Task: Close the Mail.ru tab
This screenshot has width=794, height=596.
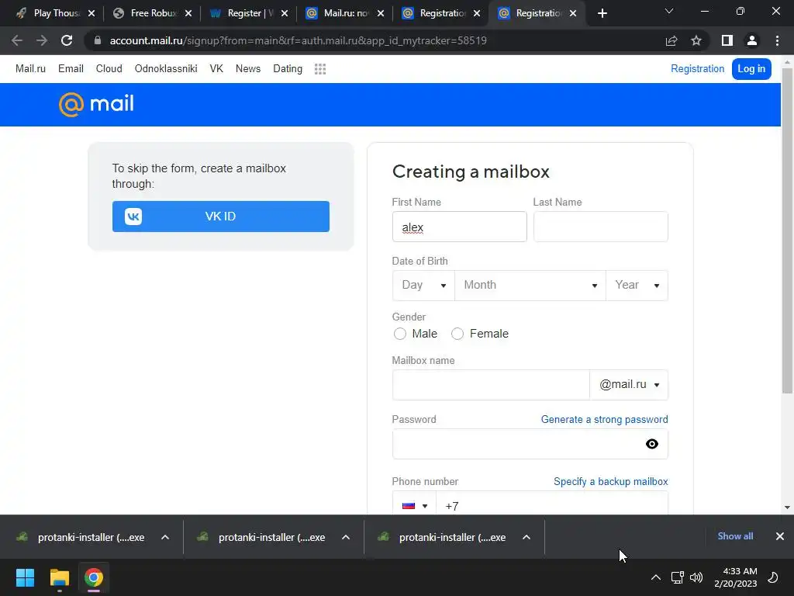Action: click(x=381, y=13)
